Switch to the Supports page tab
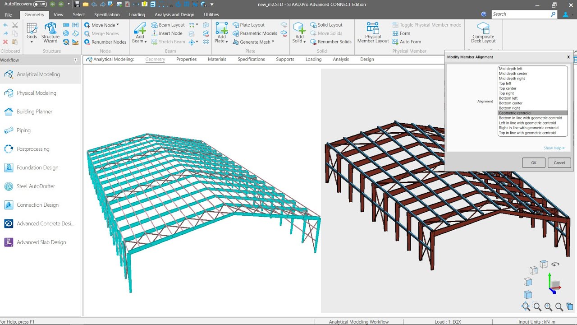577x325 pixels. [x=285, y=59]
